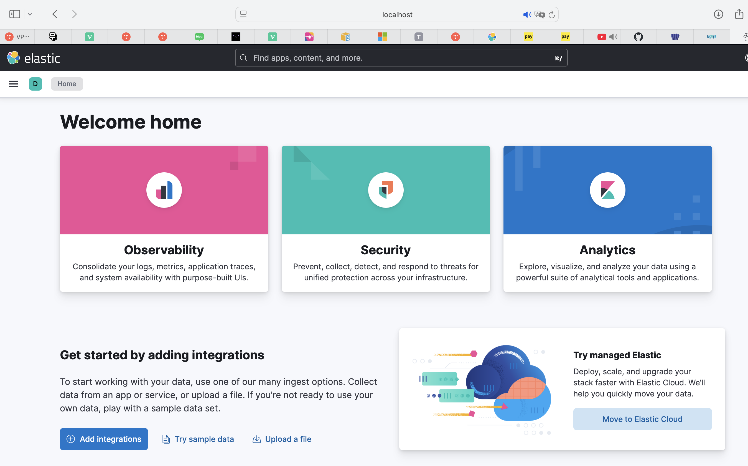
Task: Click the Add integrations button
Action: (x=104, y=439)
